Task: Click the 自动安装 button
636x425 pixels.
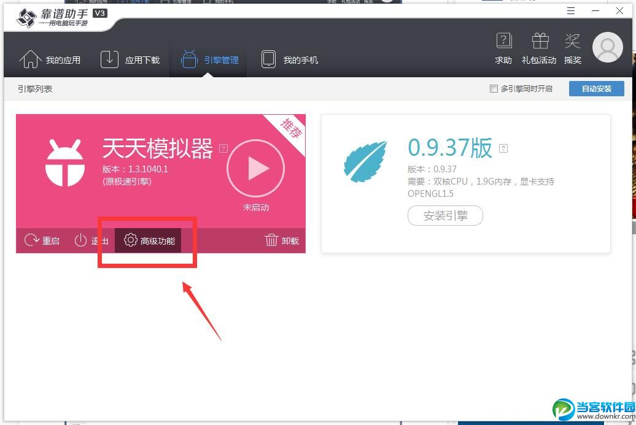Action: click(x=596, y=89)
